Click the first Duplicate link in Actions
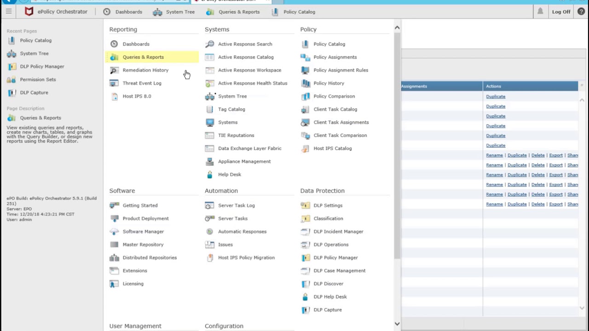The width and height of the screenshot is (589, 331). (x=496, y=97)
